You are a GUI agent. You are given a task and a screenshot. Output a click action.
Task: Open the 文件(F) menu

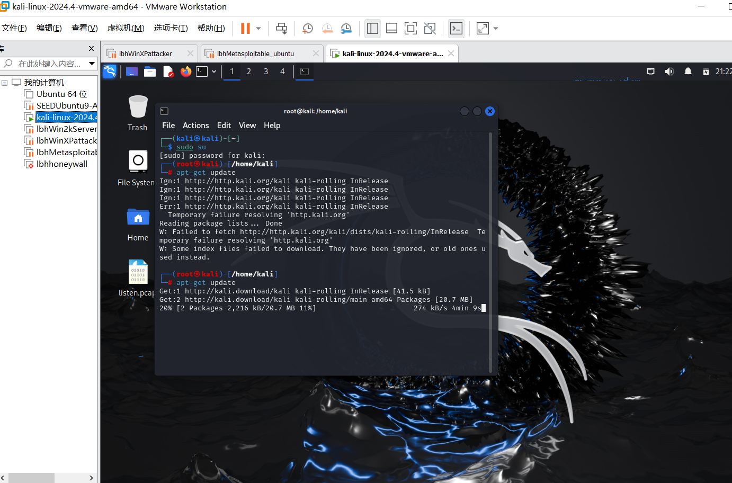tap(14, 28)
